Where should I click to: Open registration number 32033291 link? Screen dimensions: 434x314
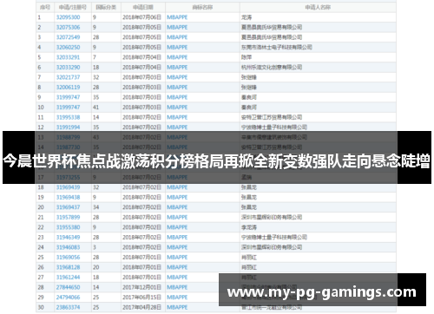[68, 57]
